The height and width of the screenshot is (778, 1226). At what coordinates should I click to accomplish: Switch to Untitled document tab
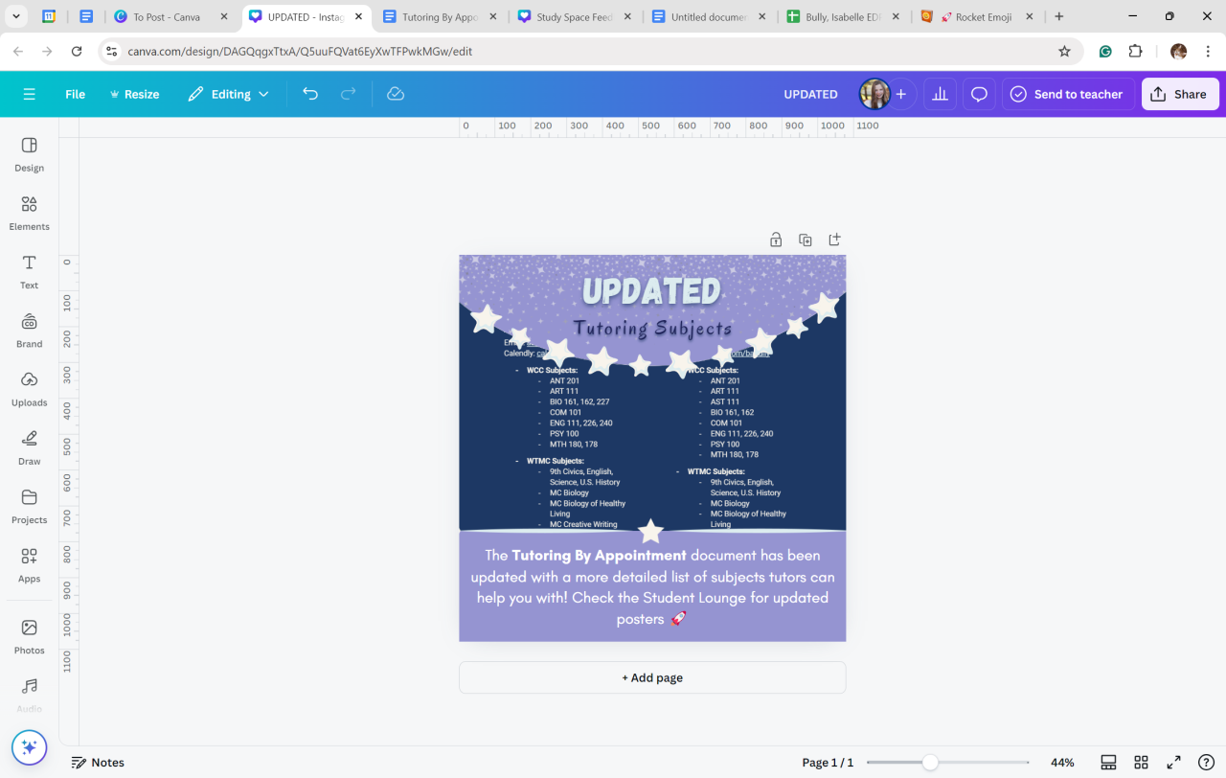[x=709, y=17]
